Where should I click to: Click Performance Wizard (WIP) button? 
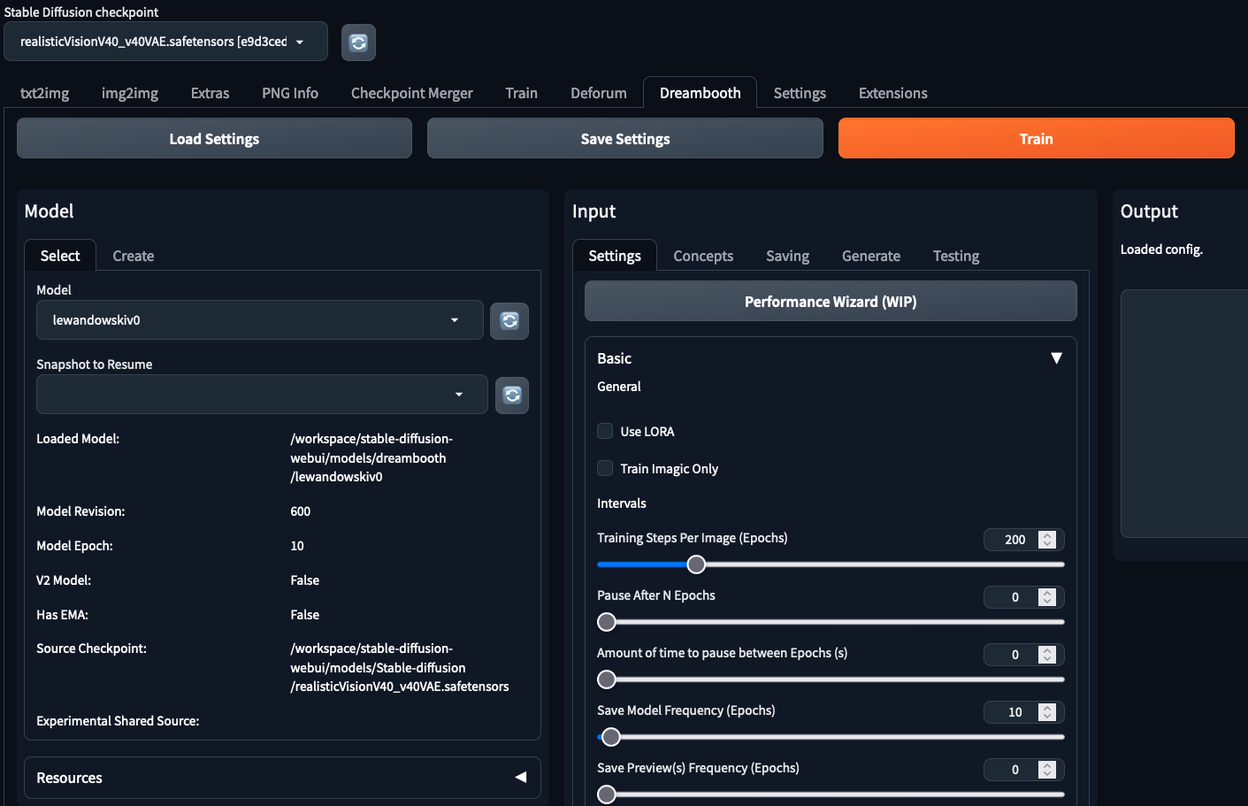pos(830,302)
